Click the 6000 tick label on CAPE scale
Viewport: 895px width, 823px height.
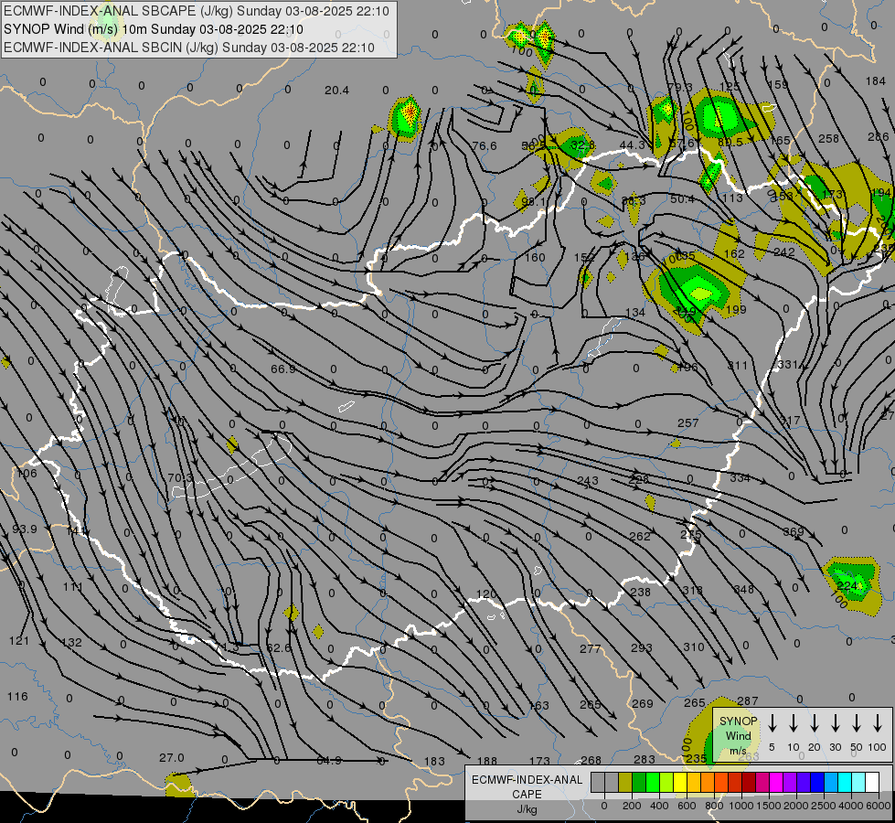coord(878,806)
